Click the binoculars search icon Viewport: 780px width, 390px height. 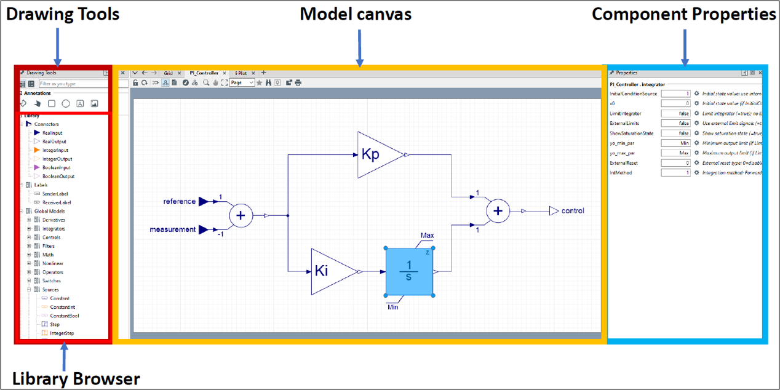click(269, 82)
